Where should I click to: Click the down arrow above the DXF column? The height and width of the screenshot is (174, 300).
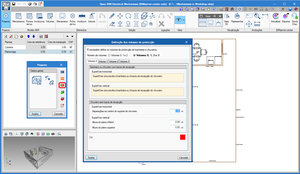[72, 36]
